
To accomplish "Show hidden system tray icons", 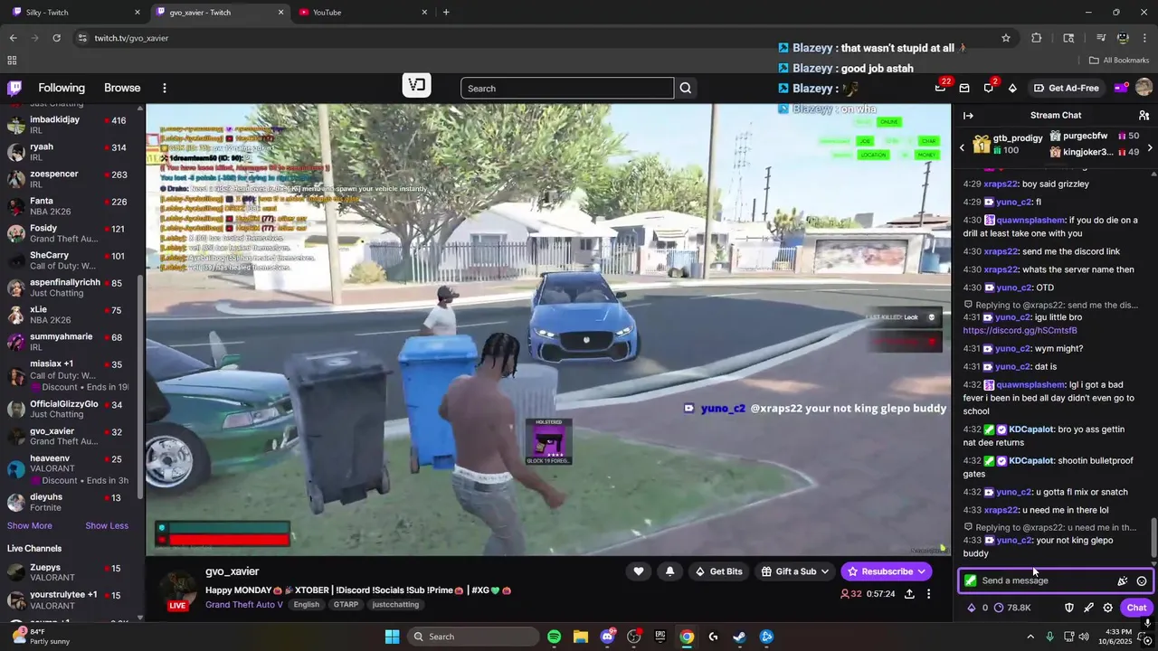I will pos(1030,637).
